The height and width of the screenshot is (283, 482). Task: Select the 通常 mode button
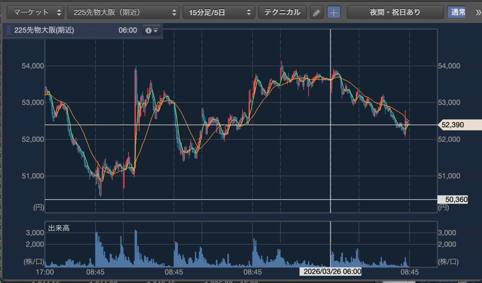(457, 12)
